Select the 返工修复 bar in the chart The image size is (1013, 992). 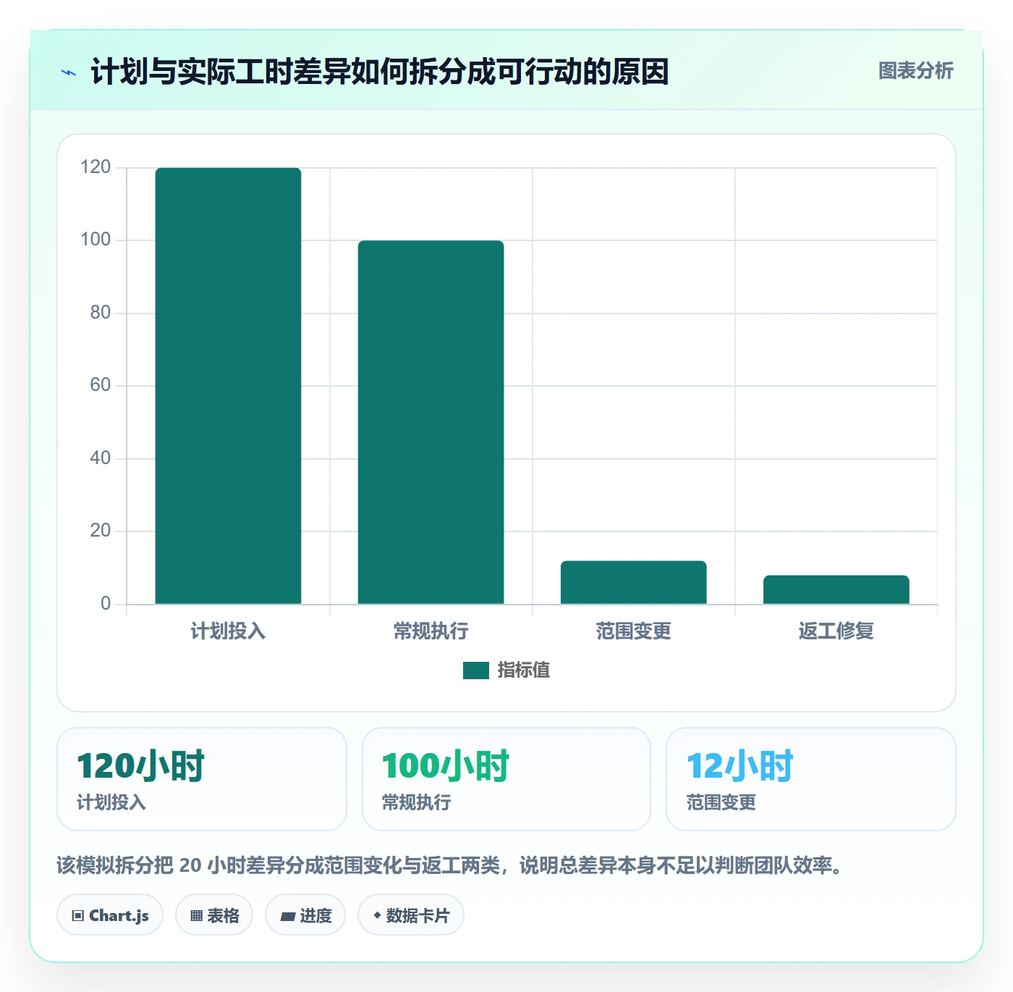click(836, 589)
